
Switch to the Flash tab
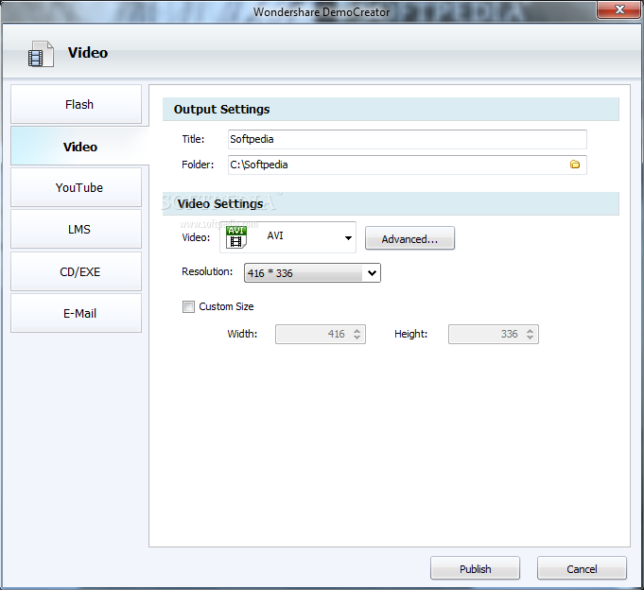(x=76, y=104)
